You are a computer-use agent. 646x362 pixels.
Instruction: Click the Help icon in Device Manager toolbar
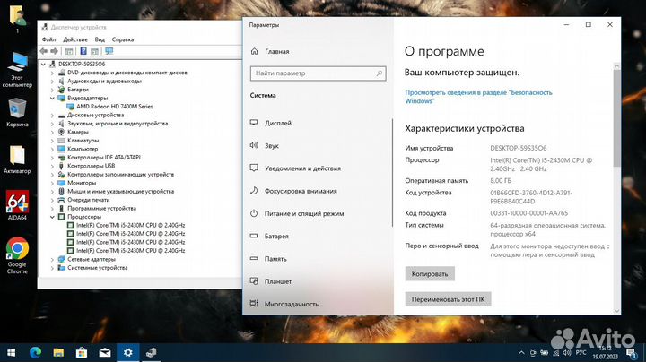(83, 51)
